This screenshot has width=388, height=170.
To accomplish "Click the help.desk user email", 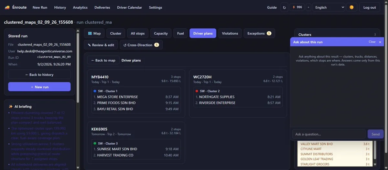I will click(45, 51).
